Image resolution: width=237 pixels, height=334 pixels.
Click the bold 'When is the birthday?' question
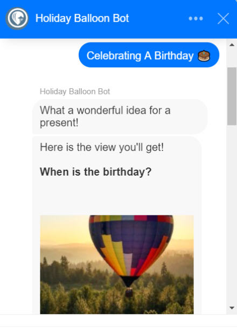96,172
